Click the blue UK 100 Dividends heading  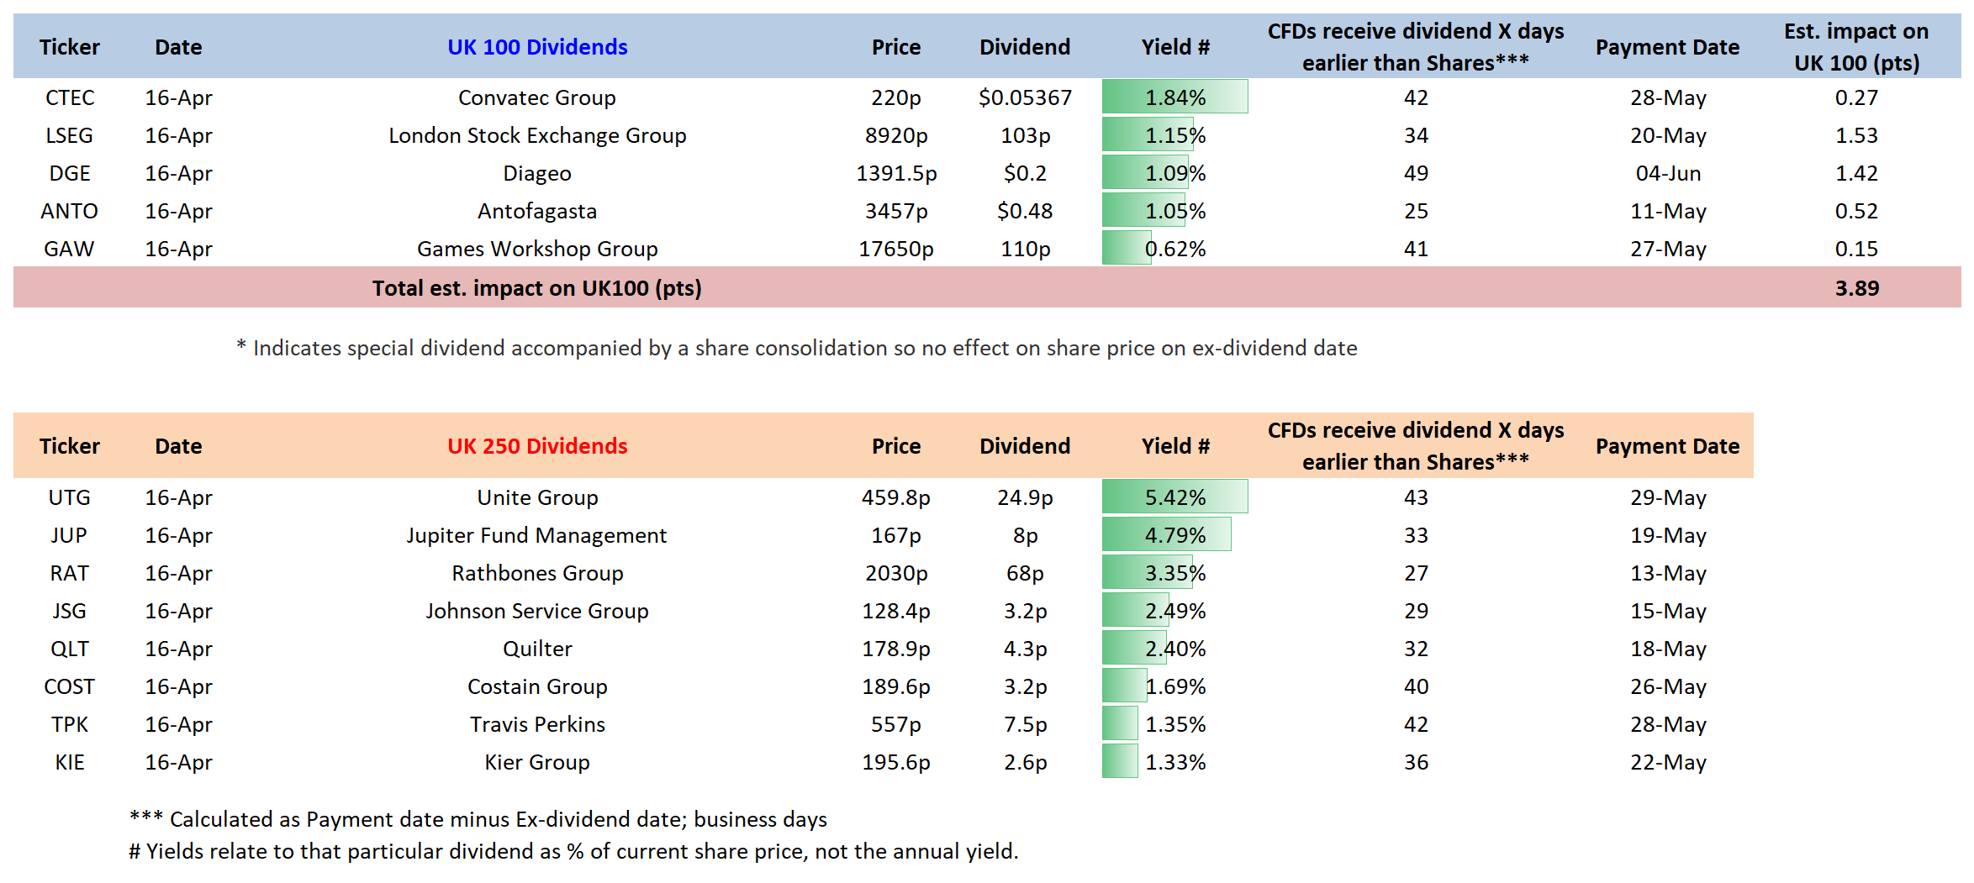pos(537,47)
